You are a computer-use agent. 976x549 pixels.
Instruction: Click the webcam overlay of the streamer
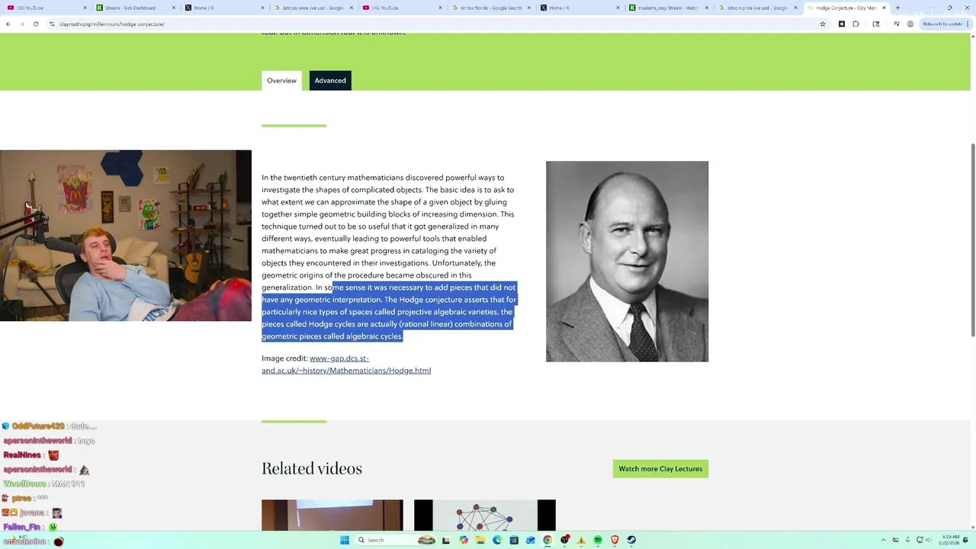tap(126, 236)
